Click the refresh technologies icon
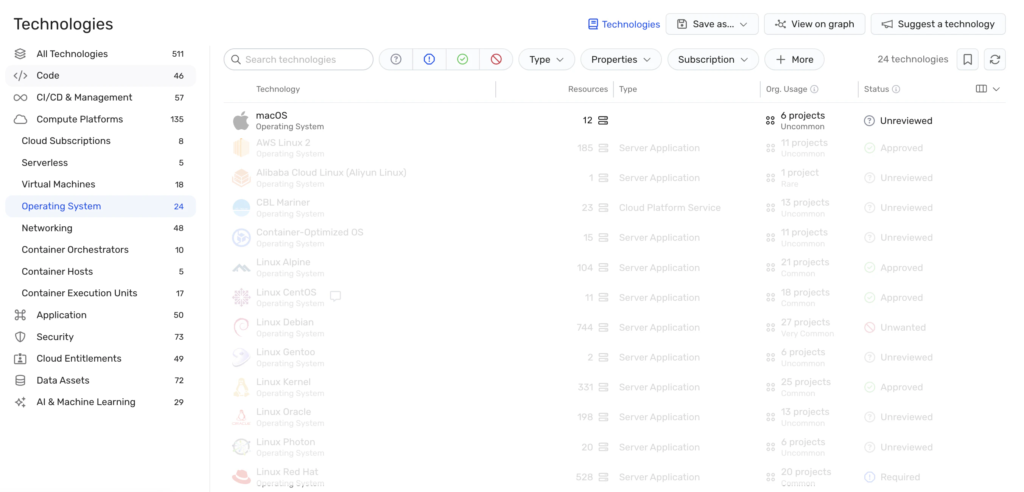Screen dimensions: 1024x492 pyautogui.click(x=994, y=60)
